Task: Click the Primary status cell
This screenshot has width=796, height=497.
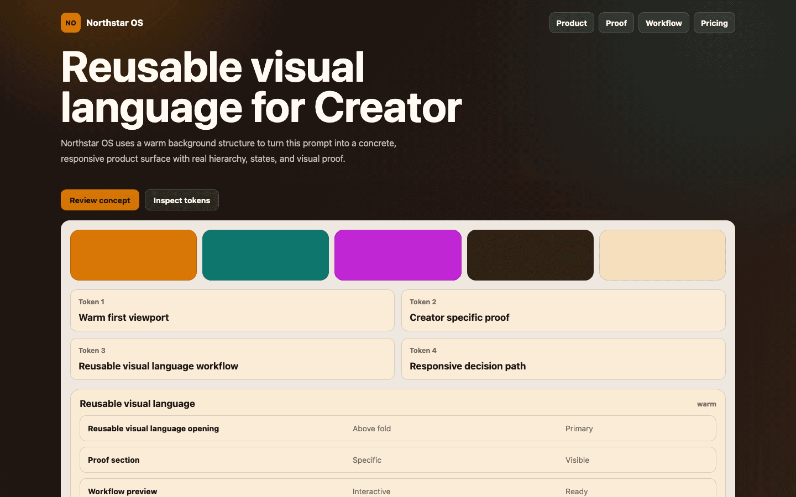Action: point(579,429)
